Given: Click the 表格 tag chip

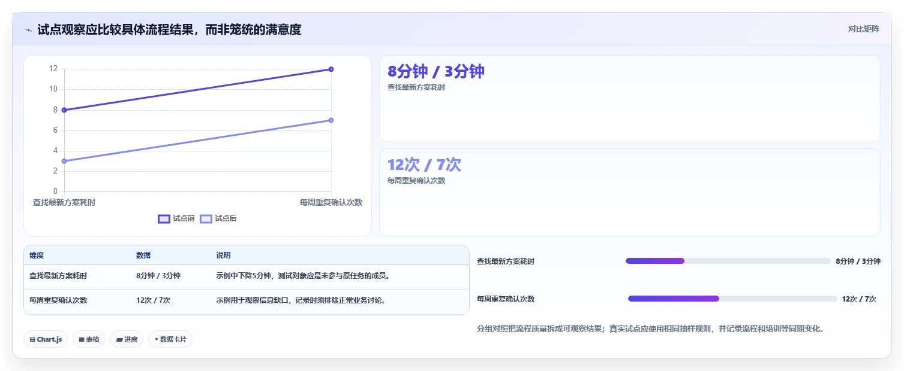Looking at the screenshot, I should (x=89, y=339).
